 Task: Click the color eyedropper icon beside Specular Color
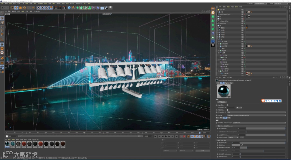tap(242, 145)
